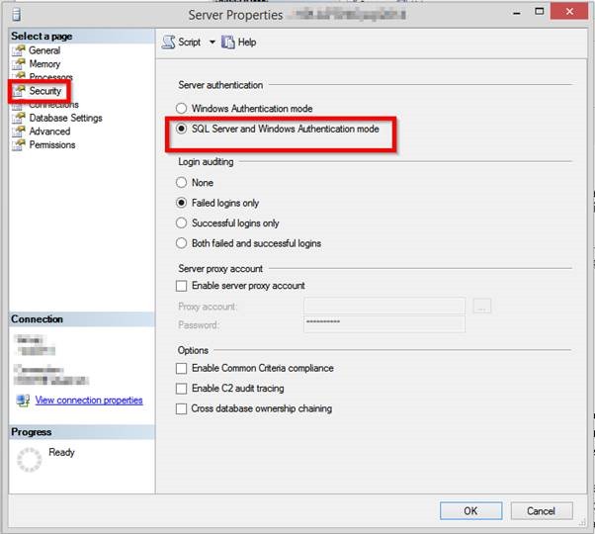Click the Permissions page icon
This screenshot has height=534, width=595.
[x=19, y=145]
